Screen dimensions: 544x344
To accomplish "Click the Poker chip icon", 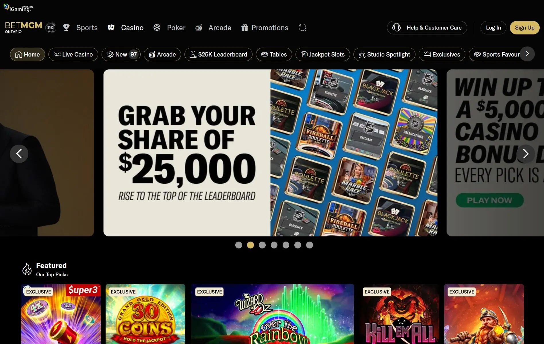I will coord(157,28).
